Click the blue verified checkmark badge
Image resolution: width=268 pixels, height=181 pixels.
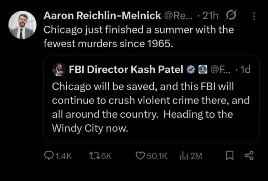click(x=192, y=69)
